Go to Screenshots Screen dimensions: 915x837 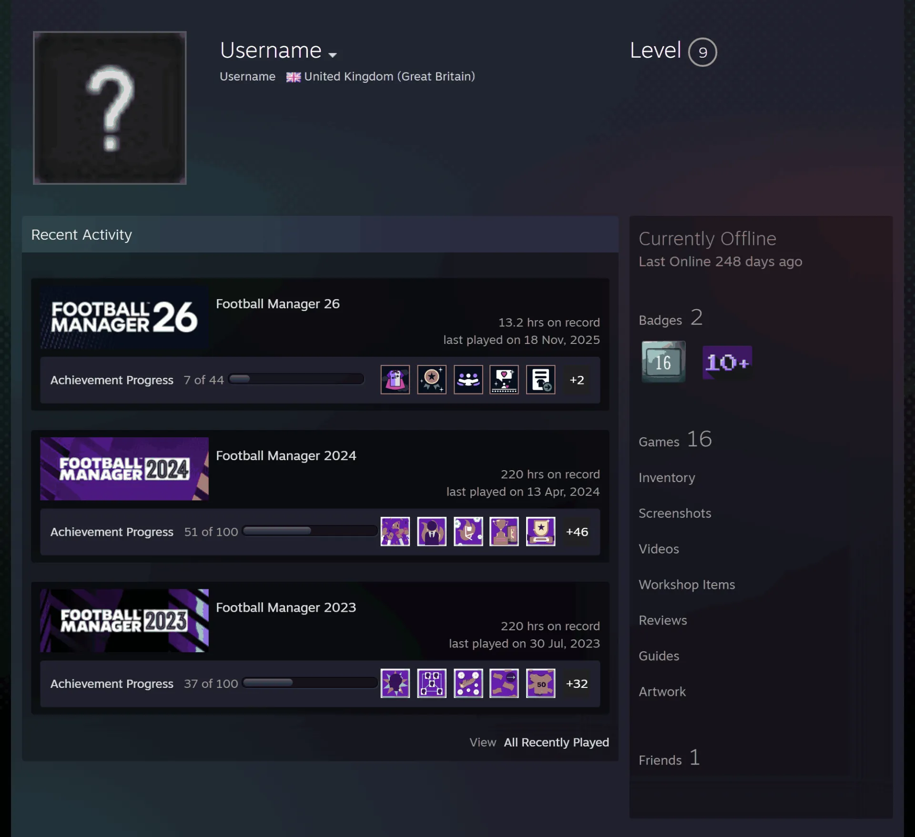click(x=675, y=513)
